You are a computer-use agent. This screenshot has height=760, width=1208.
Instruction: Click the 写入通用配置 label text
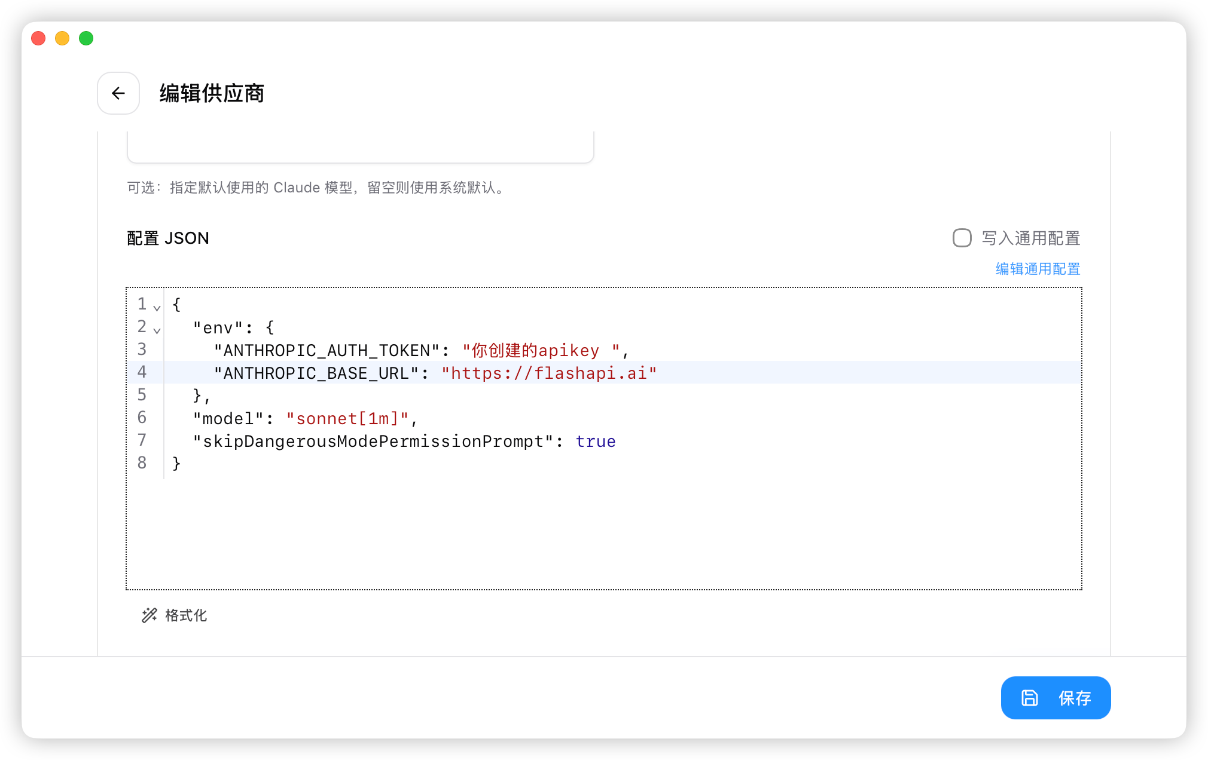(1031, 238)
